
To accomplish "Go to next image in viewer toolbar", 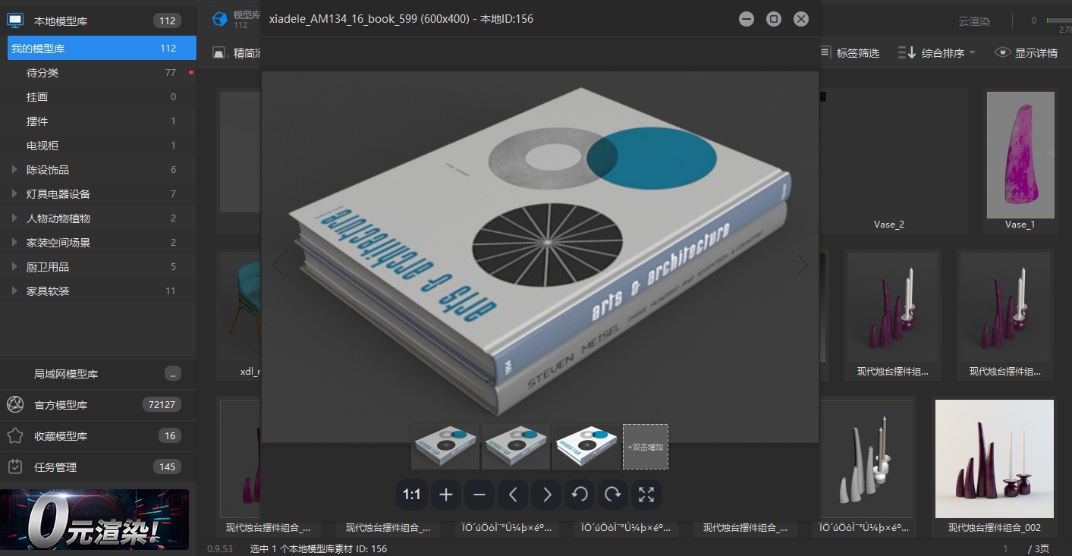I will [546, 495].
